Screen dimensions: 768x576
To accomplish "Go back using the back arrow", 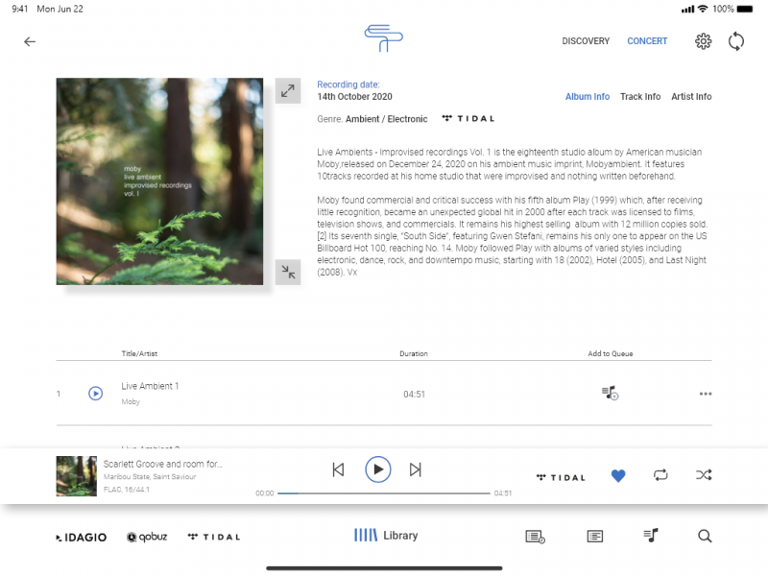I will (30, 41).
